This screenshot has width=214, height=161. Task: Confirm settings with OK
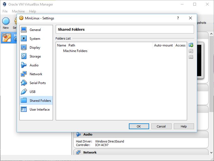coord(139,126)
